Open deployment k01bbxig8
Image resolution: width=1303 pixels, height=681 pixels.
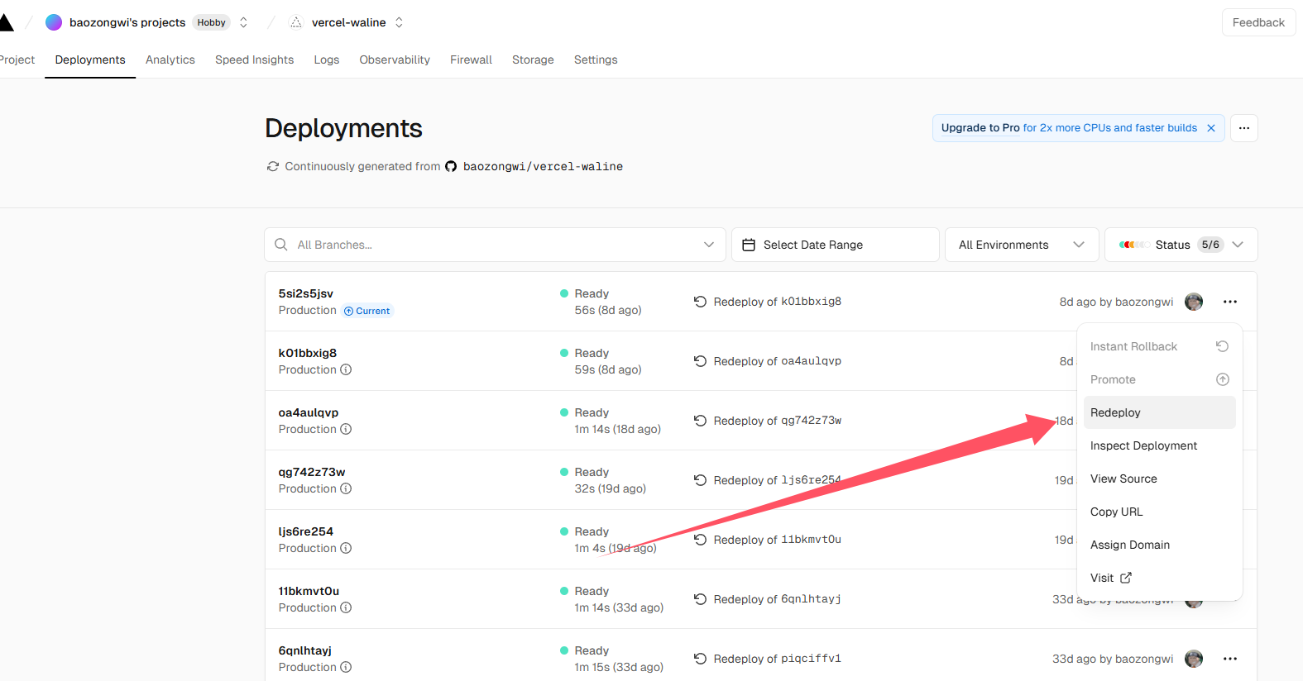click(308, 353)
